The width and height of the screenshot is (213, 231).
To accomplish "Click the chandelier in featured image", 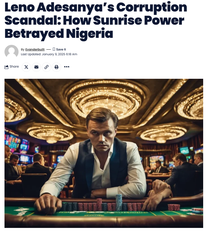I will click(x=106, y=100).
